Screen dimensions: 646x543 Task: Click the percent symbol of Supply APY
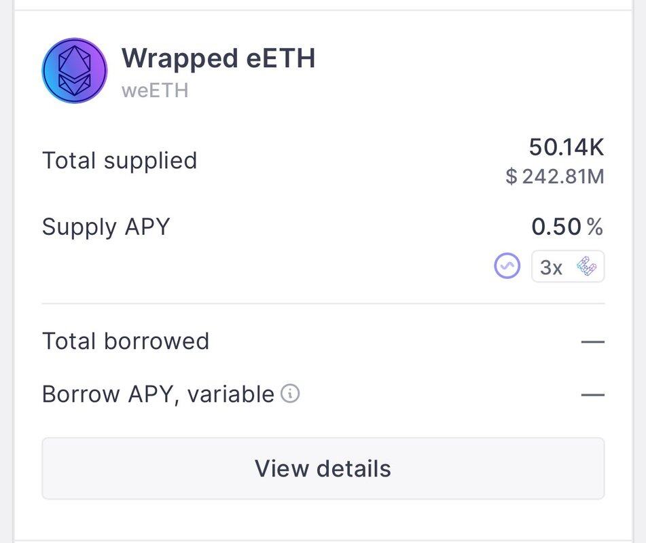click(595, 227)
